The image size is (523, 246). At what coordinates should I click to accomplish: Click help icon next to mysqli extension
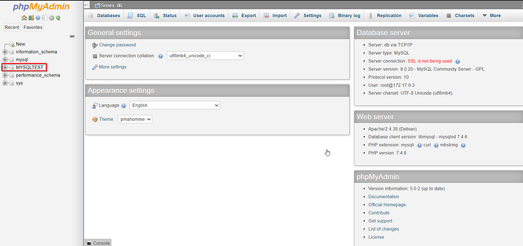(x=419, y=145)
